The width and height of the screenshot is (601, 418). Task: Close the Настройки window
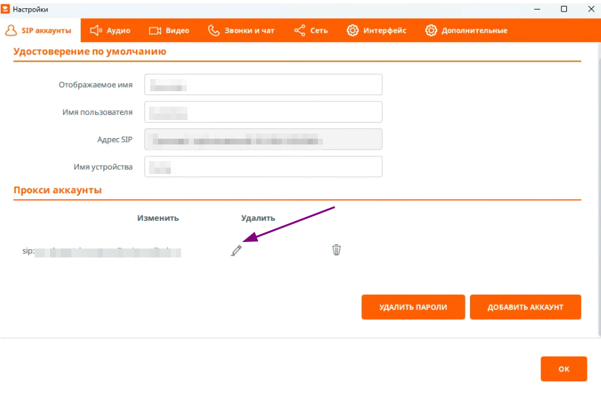[x=589, y=9]
